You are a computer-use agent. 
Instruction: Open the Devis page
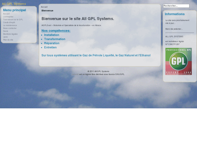5,31
